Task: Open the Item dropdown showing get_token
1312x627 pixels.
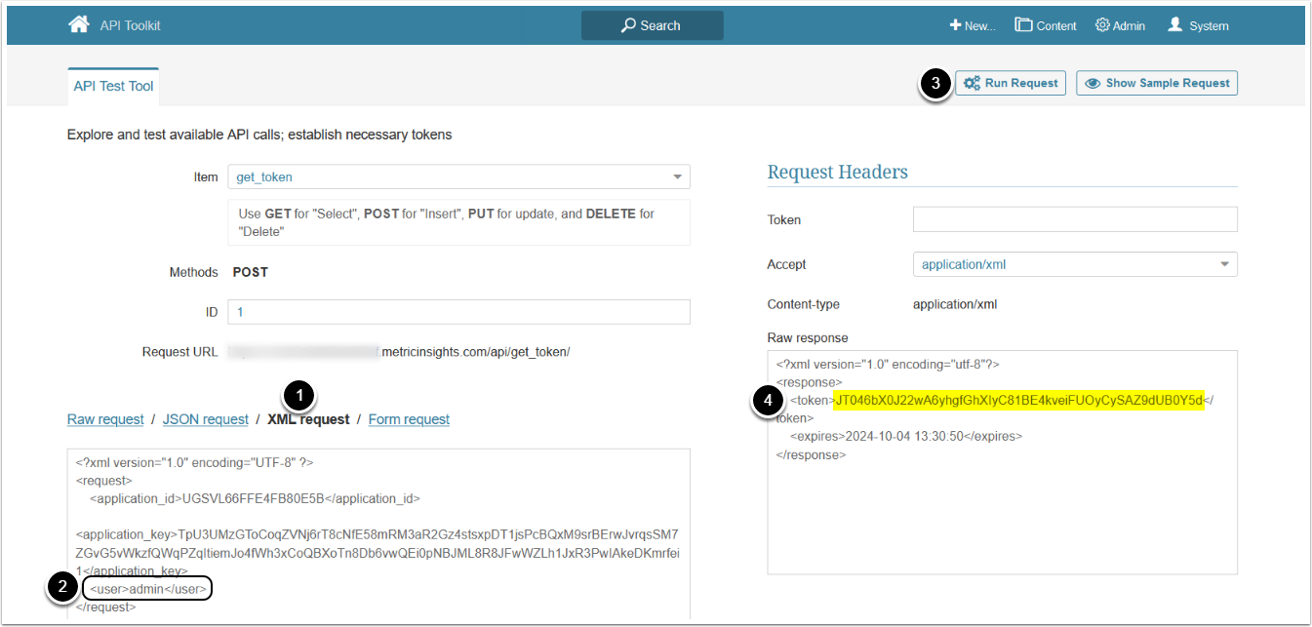Action: click(x=458, y=176)
